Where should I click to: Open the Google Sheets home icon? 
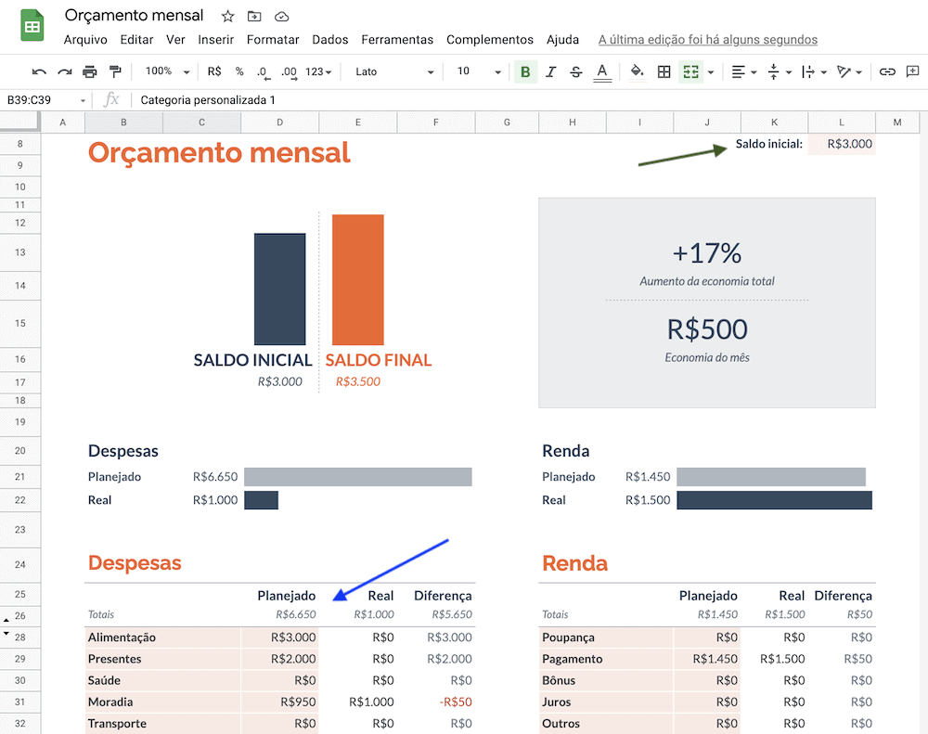[x=32, y=25]
